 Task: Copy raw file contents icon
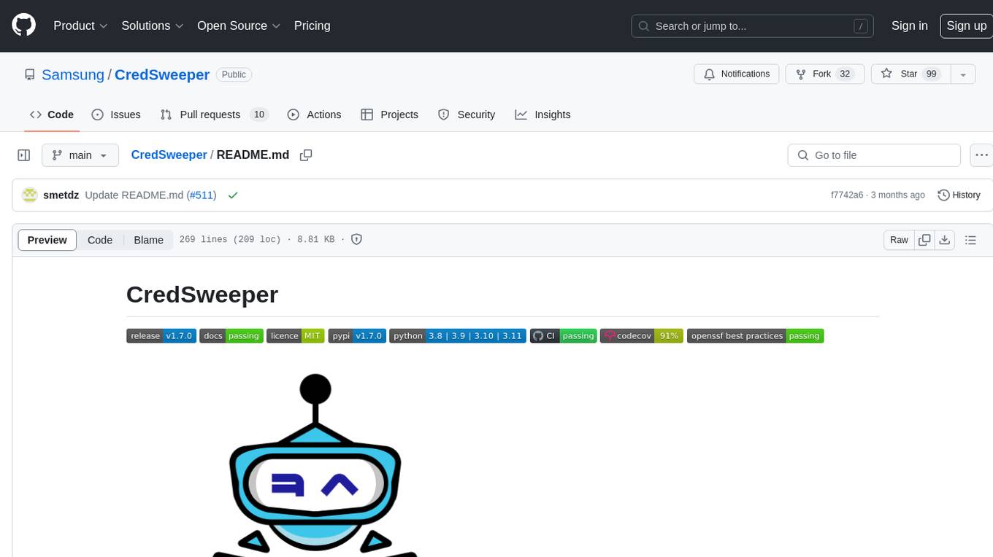pyautogui.click(x=924, y=240)
